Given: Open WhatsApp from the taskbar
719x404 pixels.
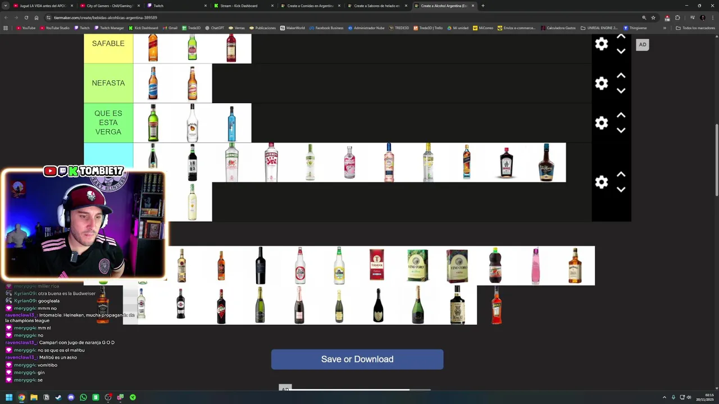Looking at the screenshot, I should [83, 397].
